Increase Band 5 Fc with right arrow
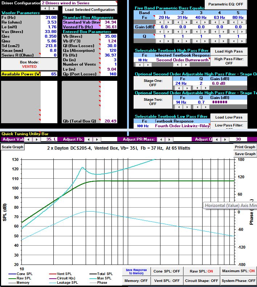The height and width of the screenshot is (287, 257). (242, 22)
